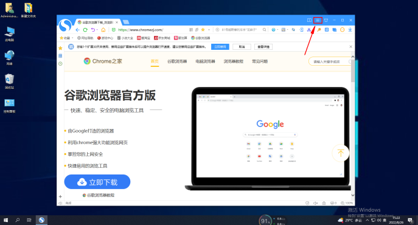Open dropdown arrow beside the picture toolbar icon

(x=288, y=30)
